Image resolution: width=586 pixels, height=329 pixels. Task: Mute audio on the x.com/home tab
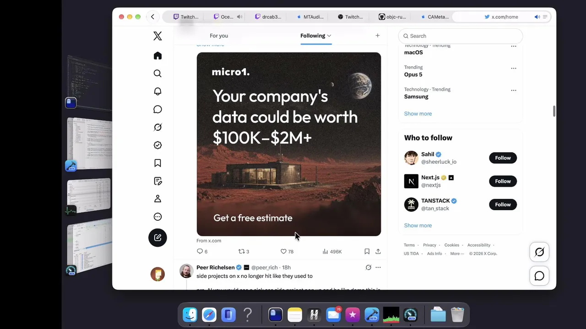[x=537, y=17]
